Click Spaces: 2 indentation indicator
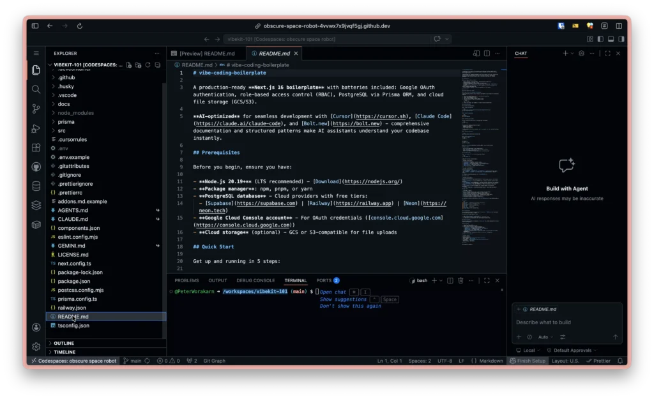Screen dimensions: 654x399 click(420, 361)
